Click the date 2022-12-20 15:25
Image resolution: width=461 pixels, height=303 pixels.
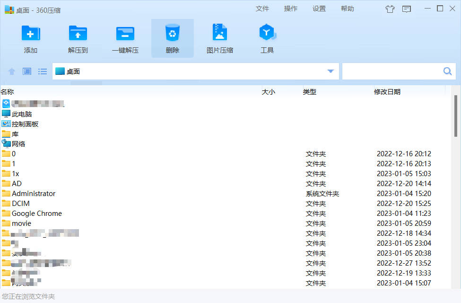404,204
